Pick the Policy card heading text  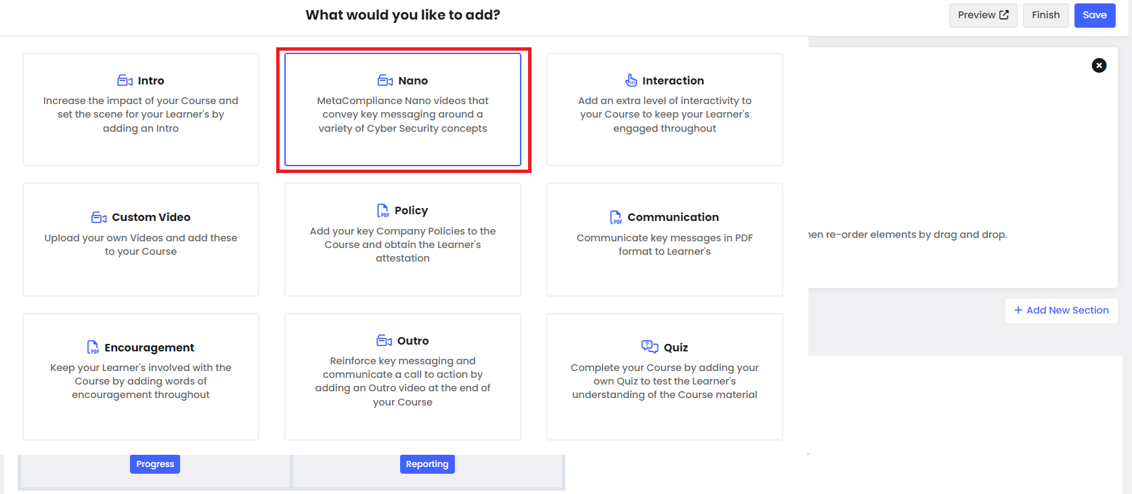pyautogui.click(x=411, y=210)
